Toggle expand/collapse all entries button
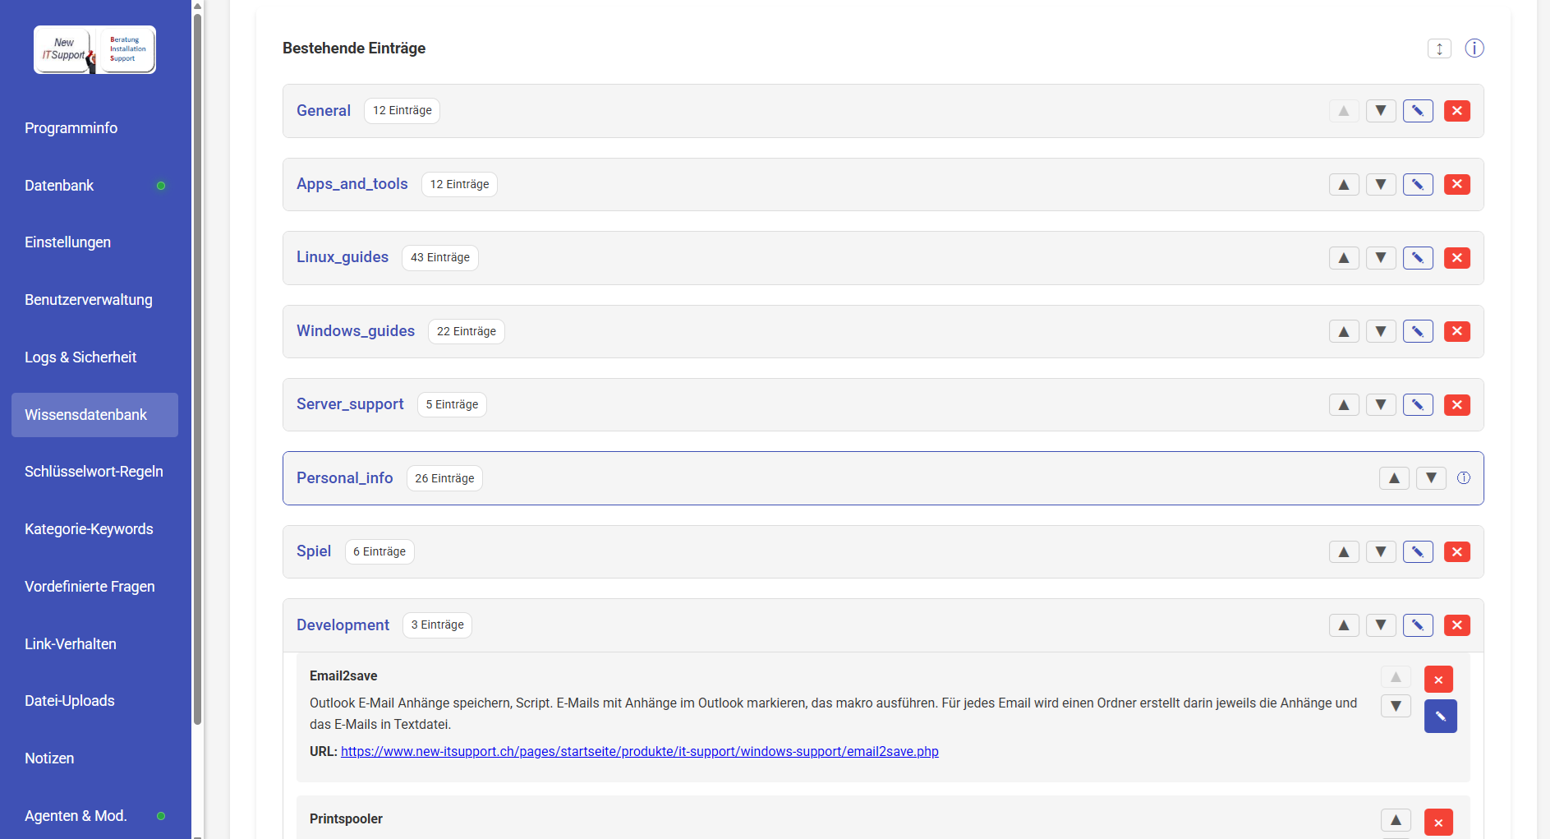This screenshot has width=1550, height=839. click(1439, 48)
